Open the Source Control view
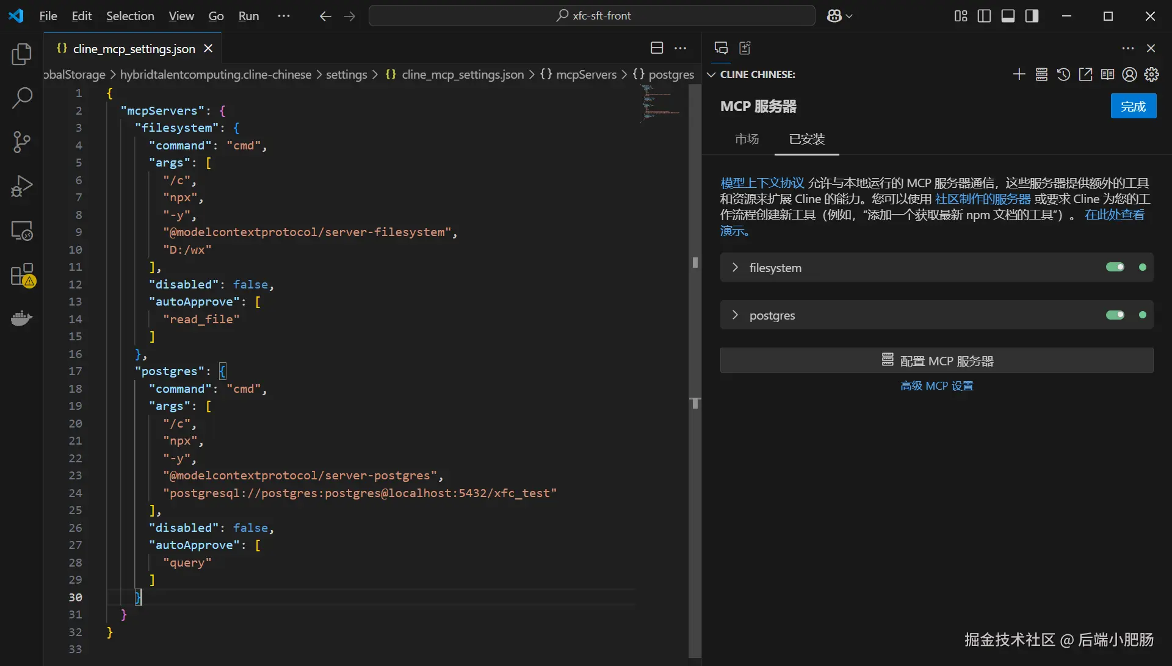 click(x=22, y=142)
